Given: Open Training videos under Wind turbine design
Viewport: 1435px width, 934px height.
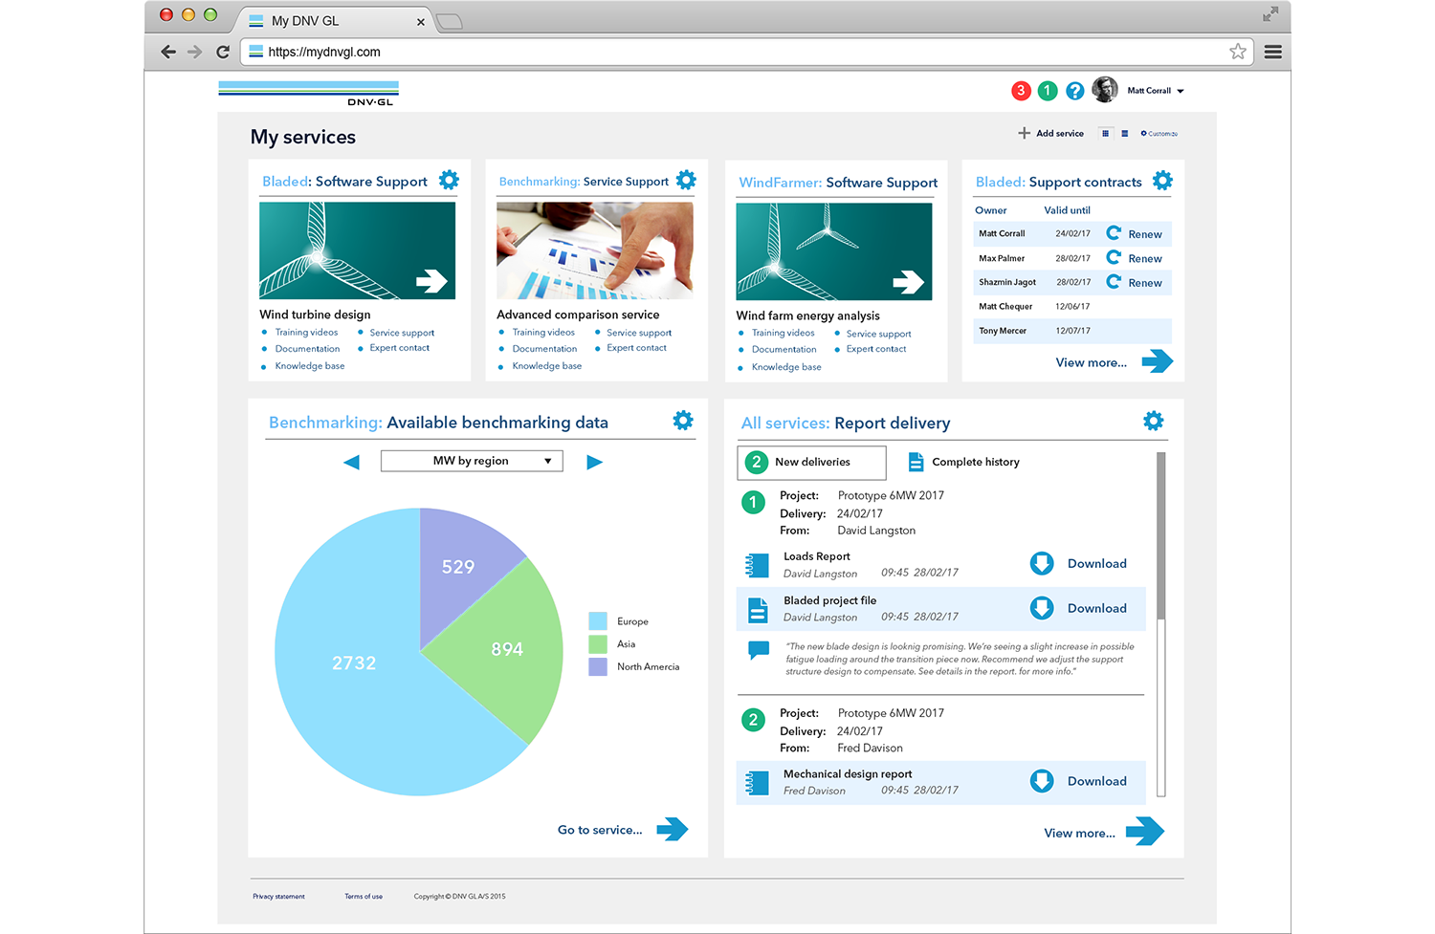Looking at the screenshot, I should click(x=306, y=333).
